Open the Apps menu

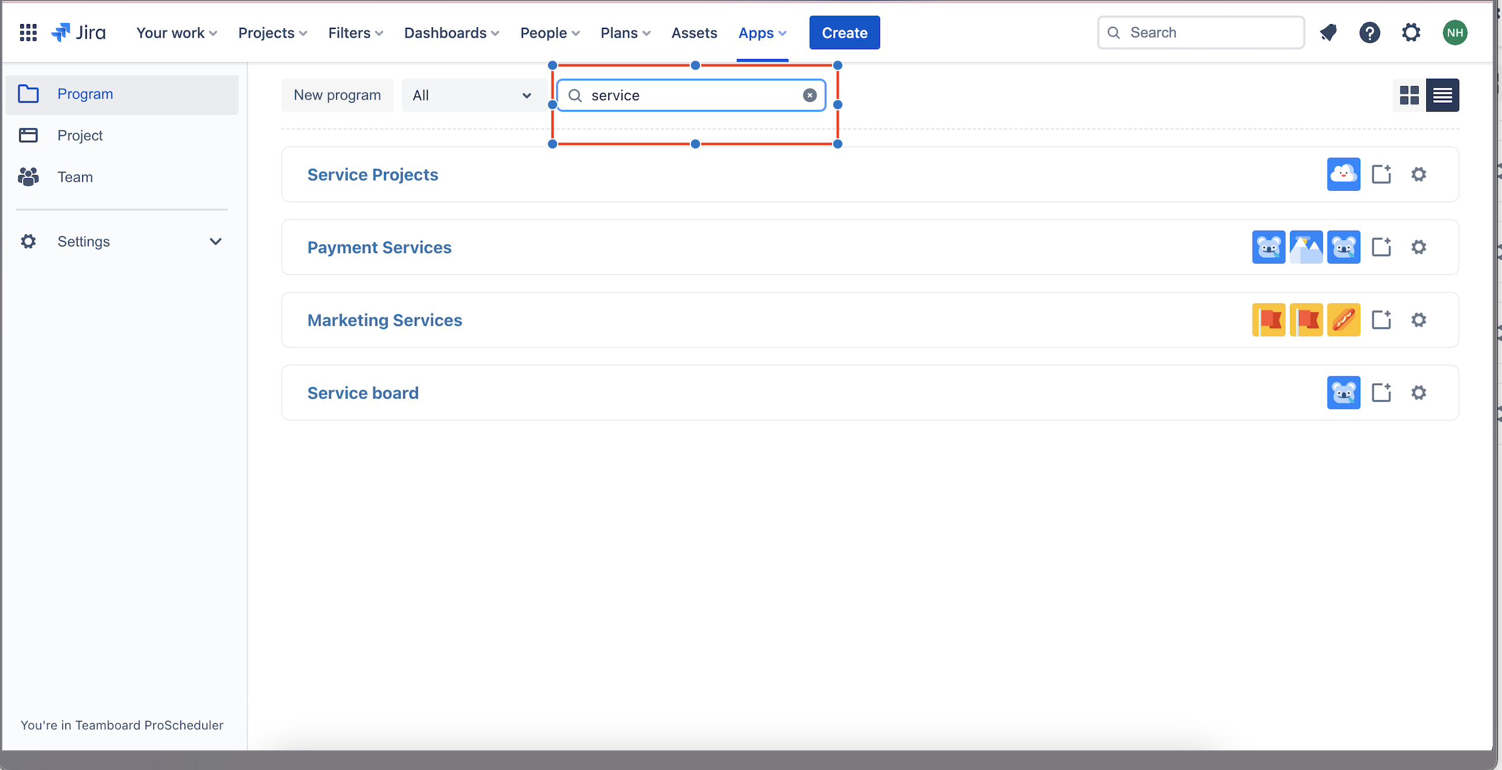(762, 32)
